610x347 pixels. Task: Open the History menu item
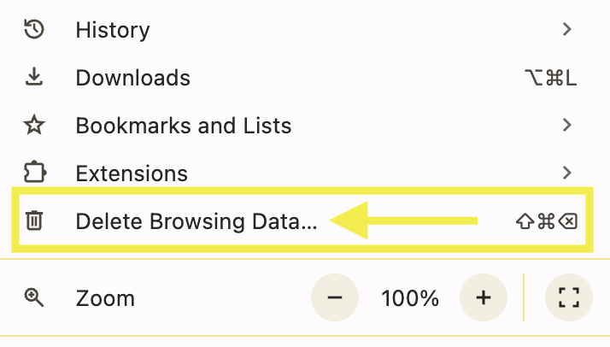click(x=113, y=30)
